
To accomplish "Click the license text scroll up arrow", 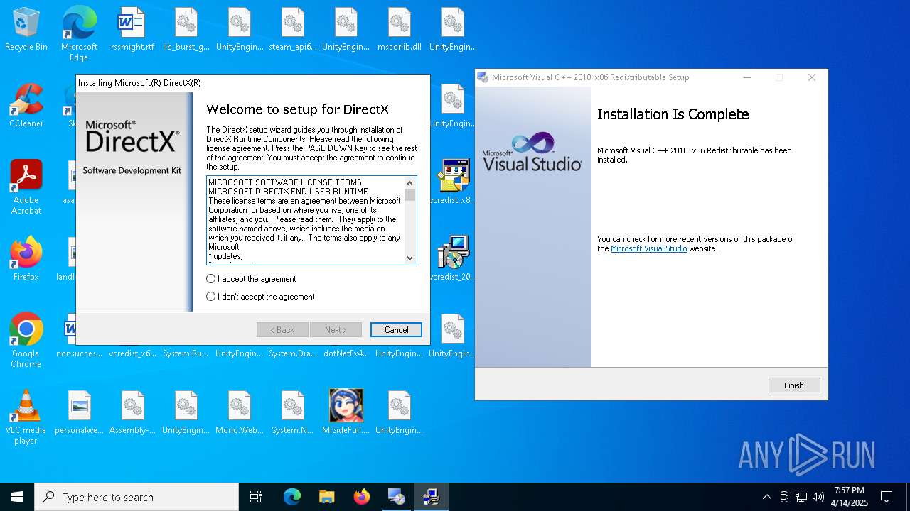I will 410,182.
